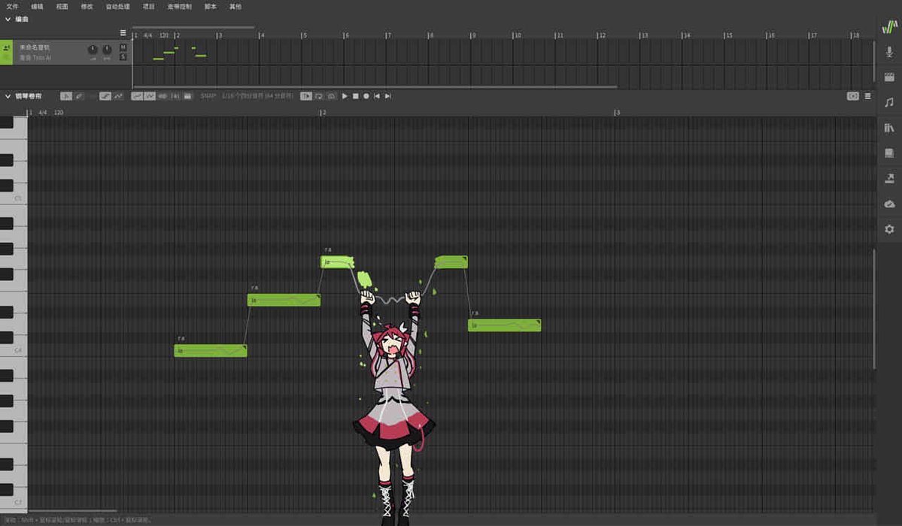Open the snap quantization setting dropdown
The image size is (902, 526).
coord(257,96)
